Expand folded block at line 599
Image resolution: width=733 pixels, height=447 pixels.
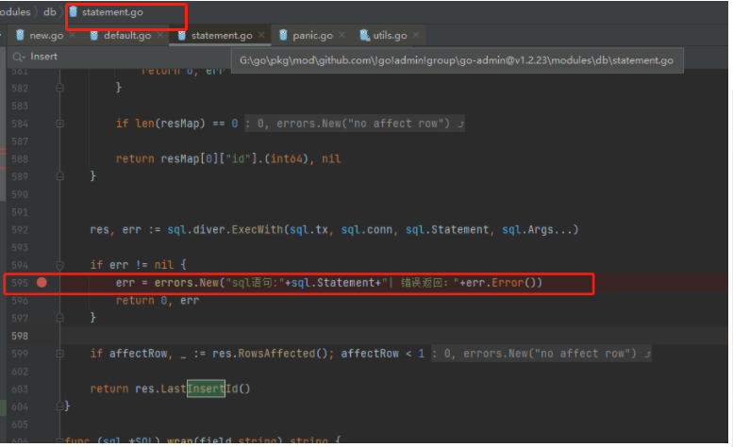click(x=59, y=354)
